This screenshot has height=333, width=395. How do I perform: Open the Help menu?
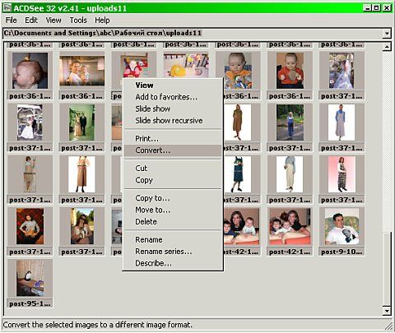[x=102, y=21]
